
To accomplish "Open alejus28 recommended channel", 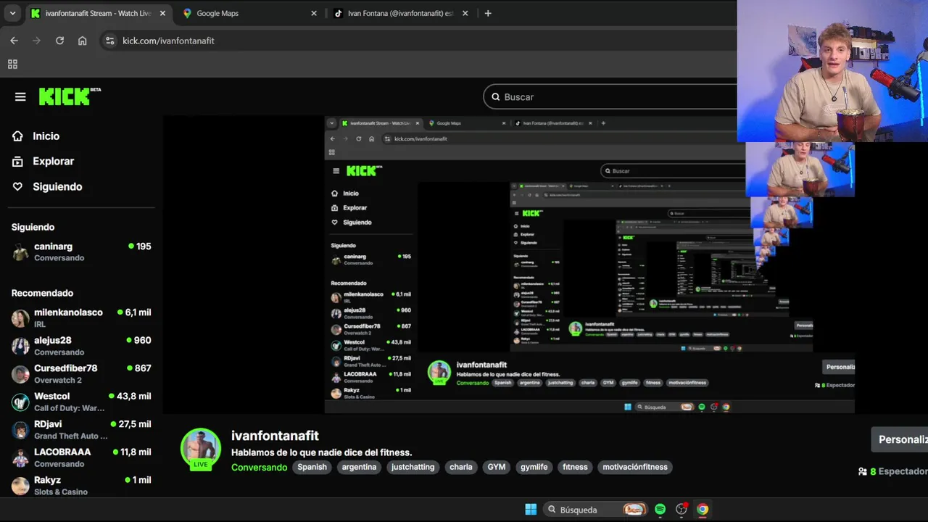I will click(81, 346).
